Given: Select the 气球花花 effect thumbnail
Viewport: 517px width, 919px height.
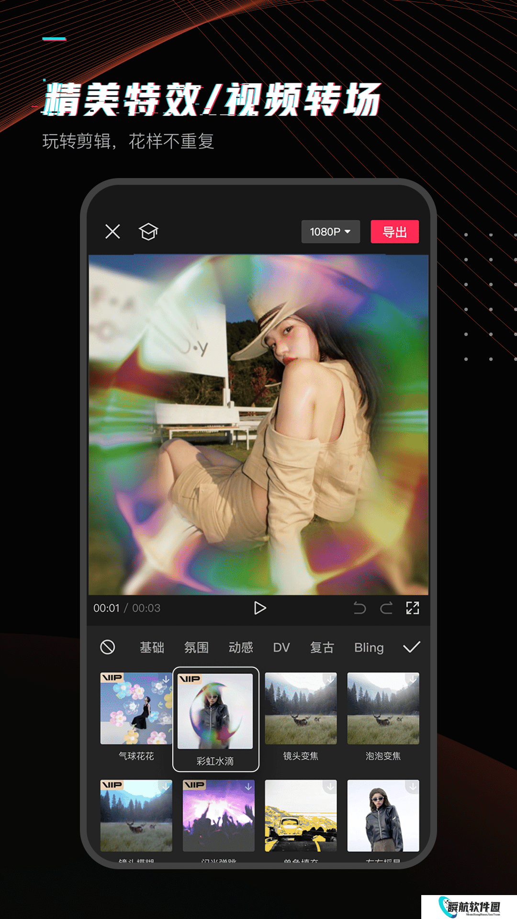Looking at the screenshot, I should [136, 708].
